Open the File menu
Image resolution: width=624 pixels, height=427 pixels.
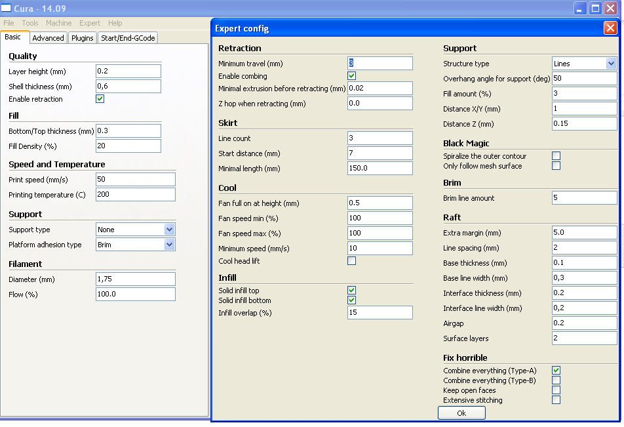point(9,23)
